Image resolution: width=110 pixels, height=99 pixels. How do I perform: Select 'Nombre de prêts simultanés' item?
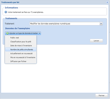point(21,50)
